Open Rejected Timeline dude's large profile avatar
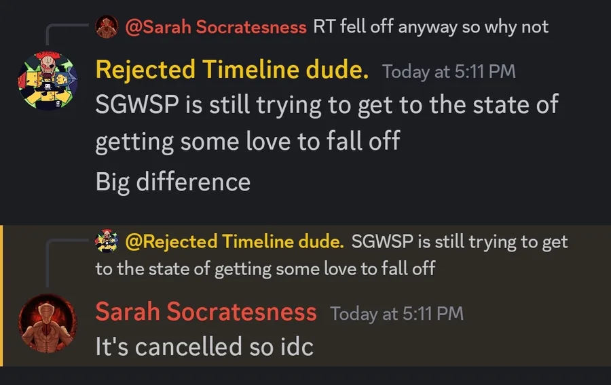 (x=47, y=83)
